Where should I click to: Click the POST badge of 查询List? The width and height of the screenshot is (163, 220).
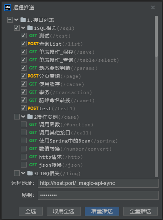tap(33, 44)
